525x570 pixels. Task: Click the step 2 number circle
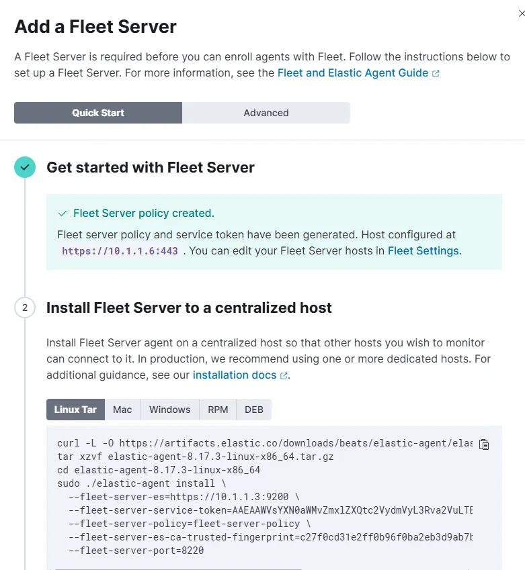(25, 308)
